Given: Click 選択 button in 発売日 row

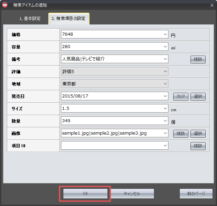Looking at the screenshot, I should [x=198, y=96].
